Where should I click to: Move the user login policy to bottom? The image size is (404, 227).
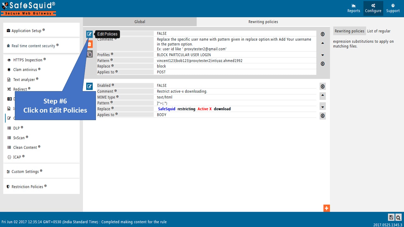coord(323,64)
